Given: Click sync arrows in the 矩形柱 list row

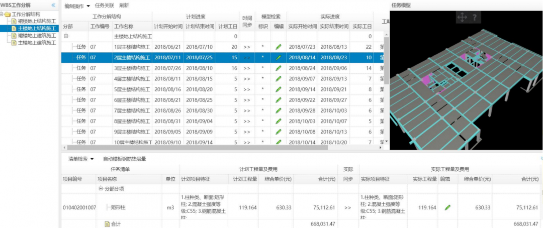Looking at the screenshot, I should click(347, 207).
